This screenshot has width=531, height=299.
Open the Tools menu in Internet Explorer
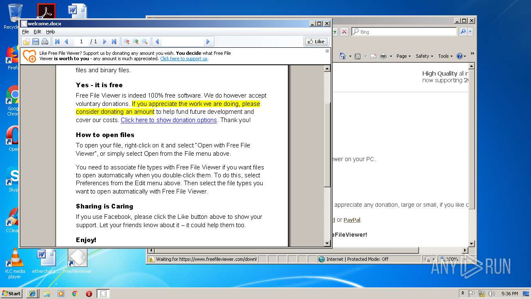[446, 56]
